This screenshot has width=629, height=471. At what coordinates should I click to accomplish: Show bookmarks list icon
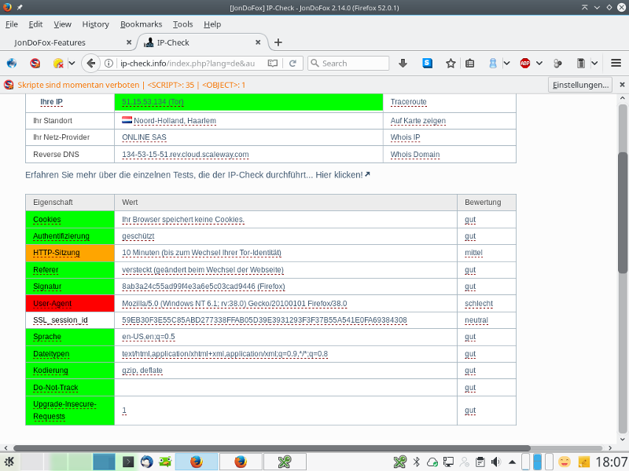(469, 64)
